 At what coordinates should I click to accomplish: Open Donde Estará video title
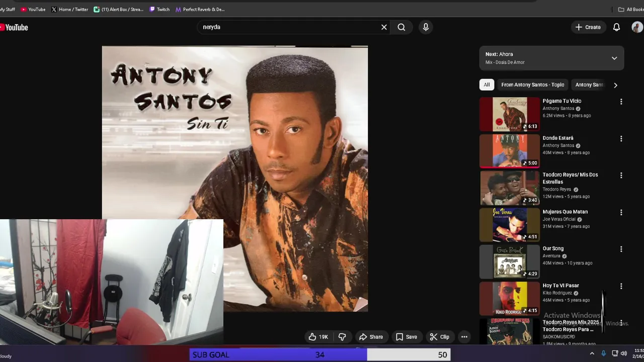click(x=557, y=138)
